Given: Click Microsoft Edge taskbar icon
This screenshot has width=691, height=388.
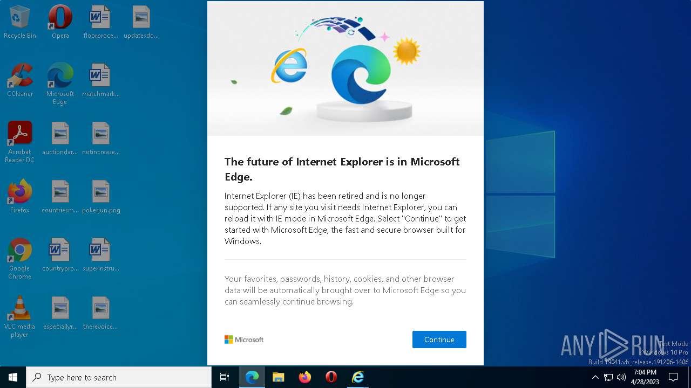Looking at the screenshot, I should click(x=252, y=377).
